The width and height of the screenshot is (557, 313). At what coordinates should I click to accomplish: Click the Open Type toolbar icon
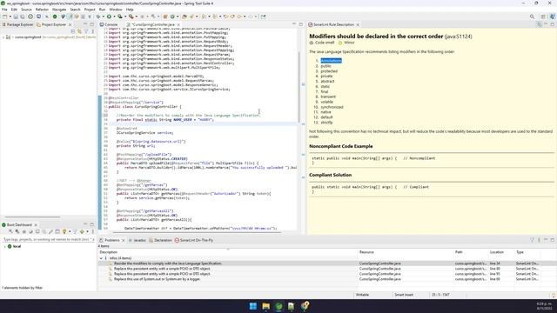tap(184, 17)
